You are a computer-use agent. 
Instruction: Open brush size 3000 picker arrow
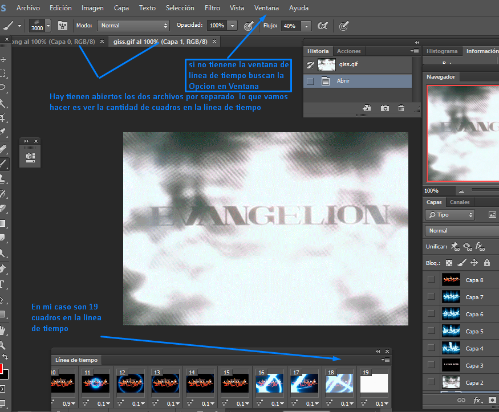click(48, 26)
